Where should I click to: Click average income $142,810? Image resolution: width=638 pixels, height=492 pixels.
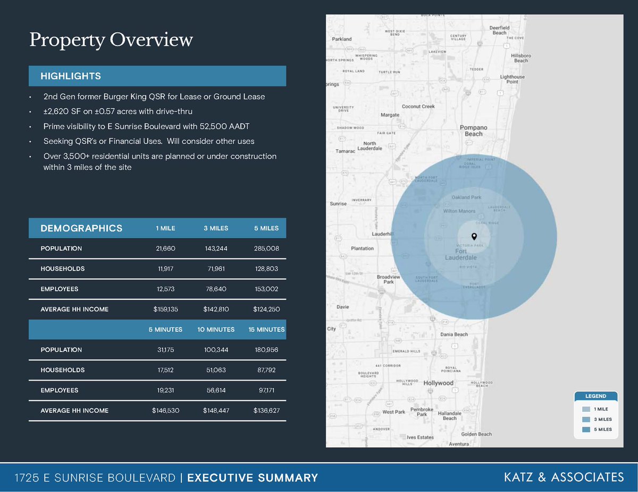(216, 309)
